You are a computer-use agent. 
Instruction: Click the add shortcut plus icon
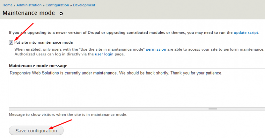coord(61,14)
